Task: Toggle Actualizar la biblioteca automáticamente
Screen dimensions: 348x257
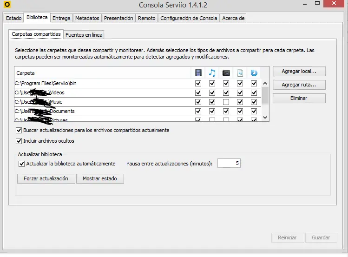Action: click(21, 164)
